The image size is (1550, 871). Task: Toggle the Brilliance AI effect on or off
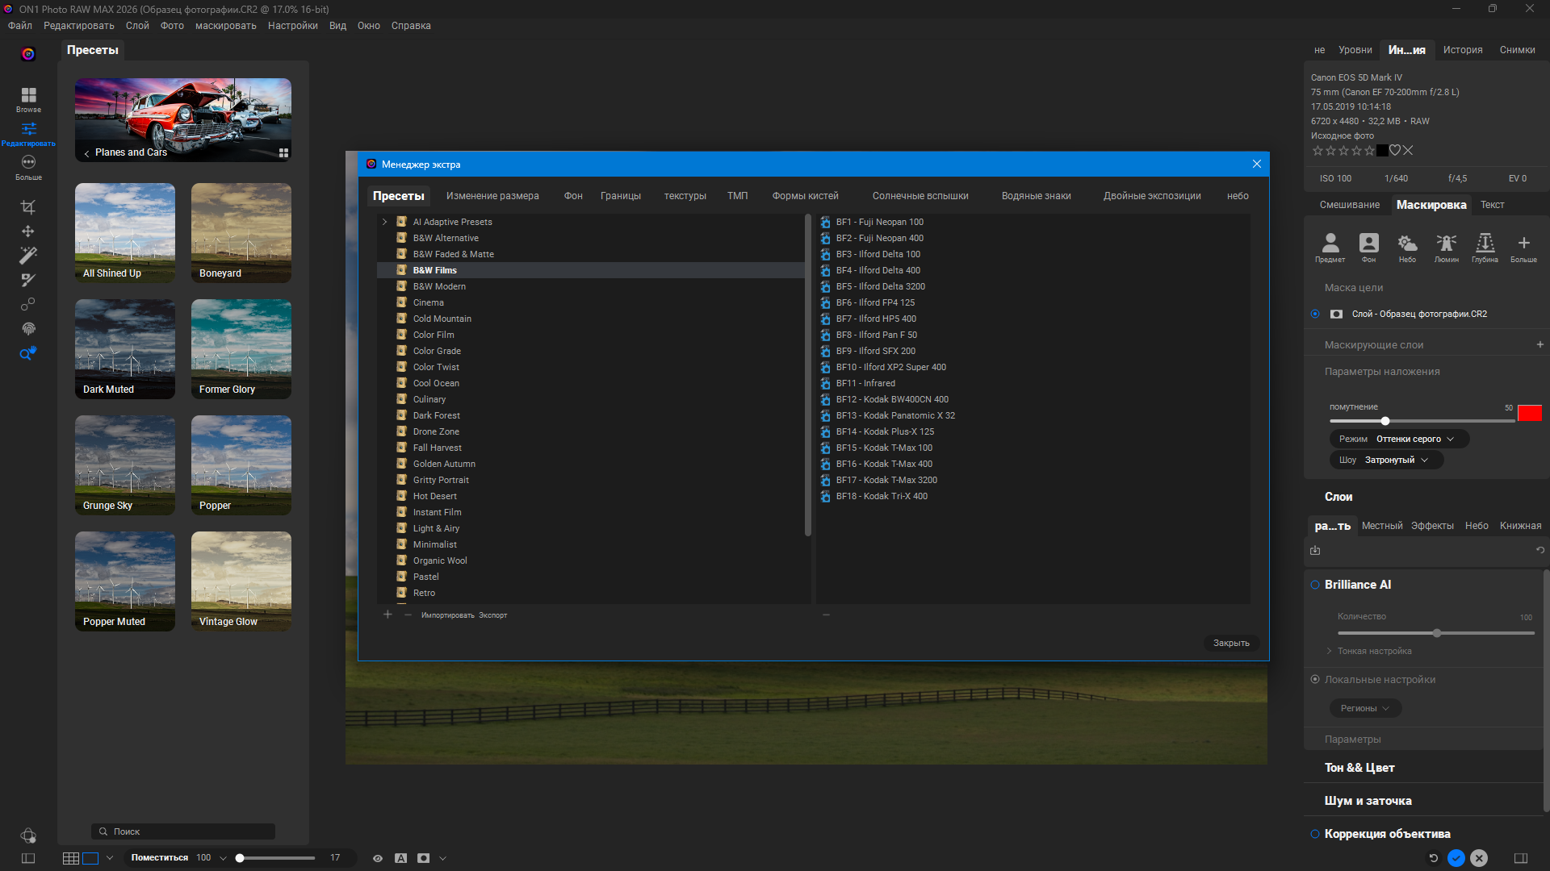tap(1315, 585)
